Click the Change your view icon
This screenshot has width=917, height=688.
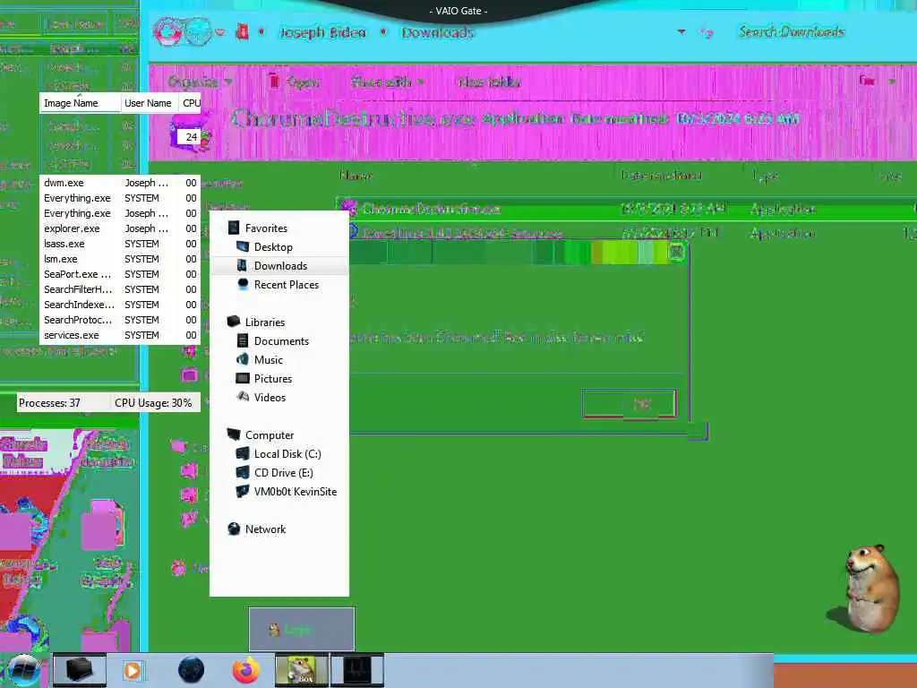point(867,80)
